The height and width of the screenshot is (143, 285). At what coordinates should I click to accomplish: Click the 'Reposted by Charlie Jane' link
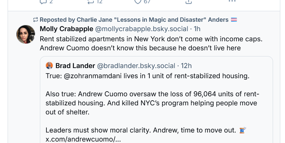coord(134,20)
